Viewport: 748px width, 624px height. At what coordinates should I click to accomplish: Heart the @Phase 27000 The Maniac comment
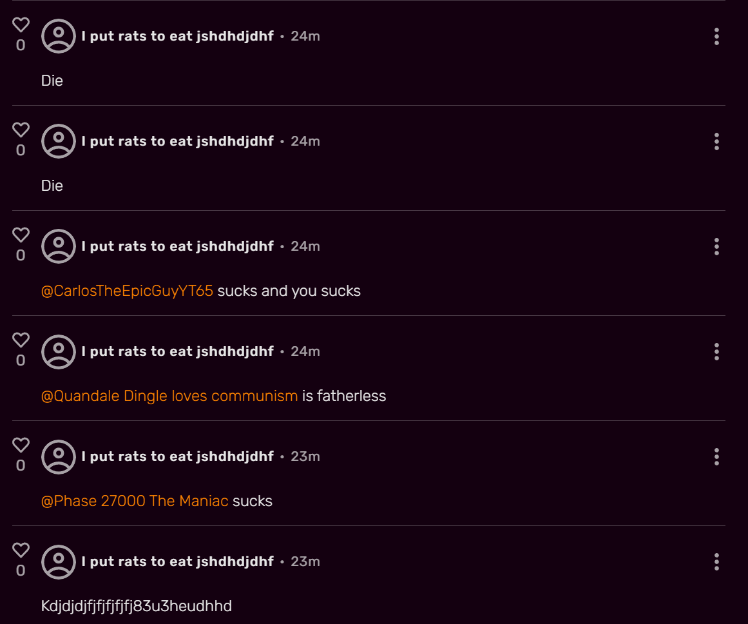click(21, 445)
